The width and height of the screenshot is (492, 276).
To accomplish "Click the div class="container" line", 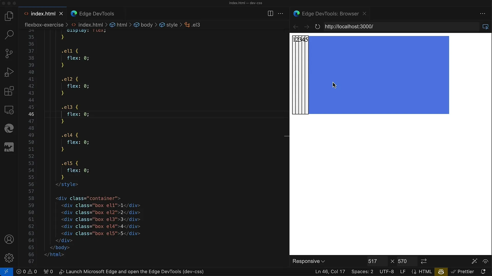I will [88, 198].
